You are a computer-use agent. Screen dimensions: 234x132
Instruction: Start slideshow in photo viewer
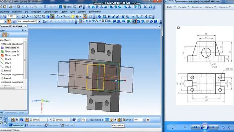(x=204, y=127)
